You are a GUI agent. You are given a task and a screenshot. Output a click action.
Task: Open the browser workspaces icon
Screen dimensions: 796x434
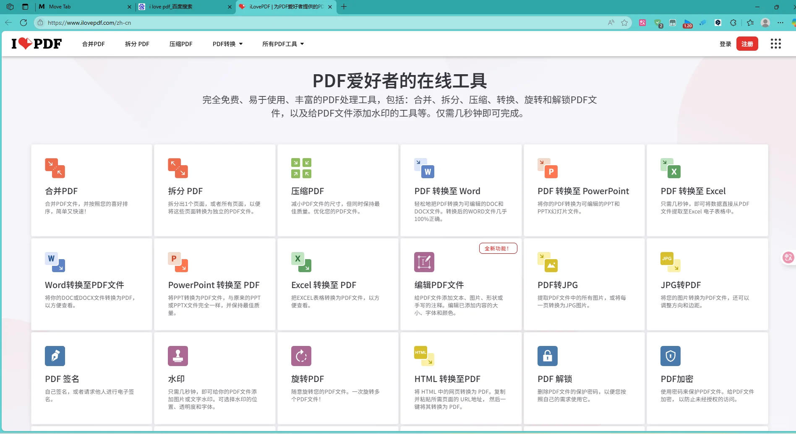10,7
